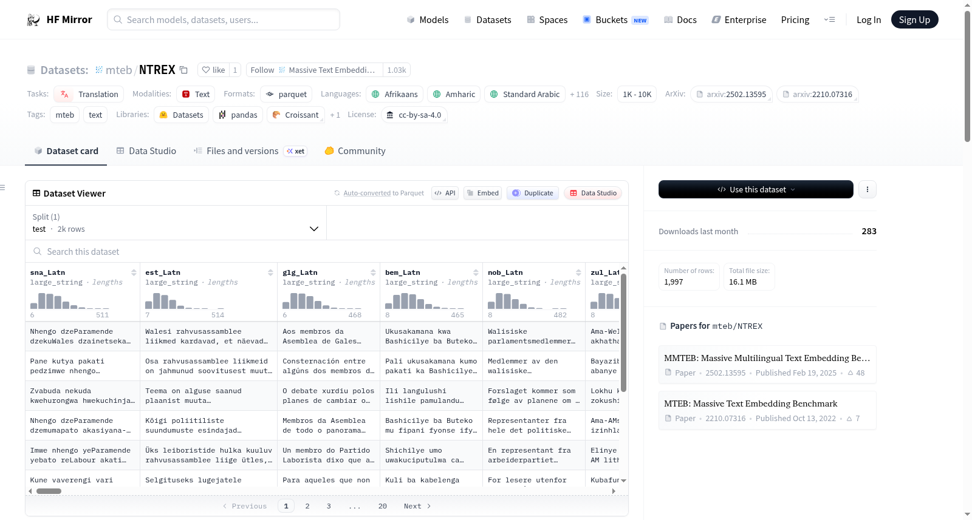The height and width of the screenshot is (520, 972).
Task: Follow Massive Text Embedding organization
Action: (x=315, y=70)
